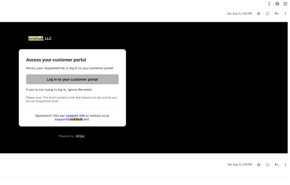Open more options for 5:50 PM message
The height and width of the screenshot is (185, 290).
[285, 13]
